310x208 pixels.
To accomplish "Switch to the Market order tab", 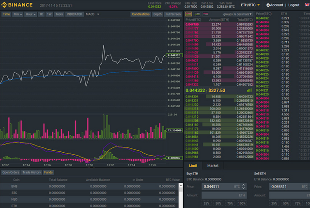I will [213, 166].
